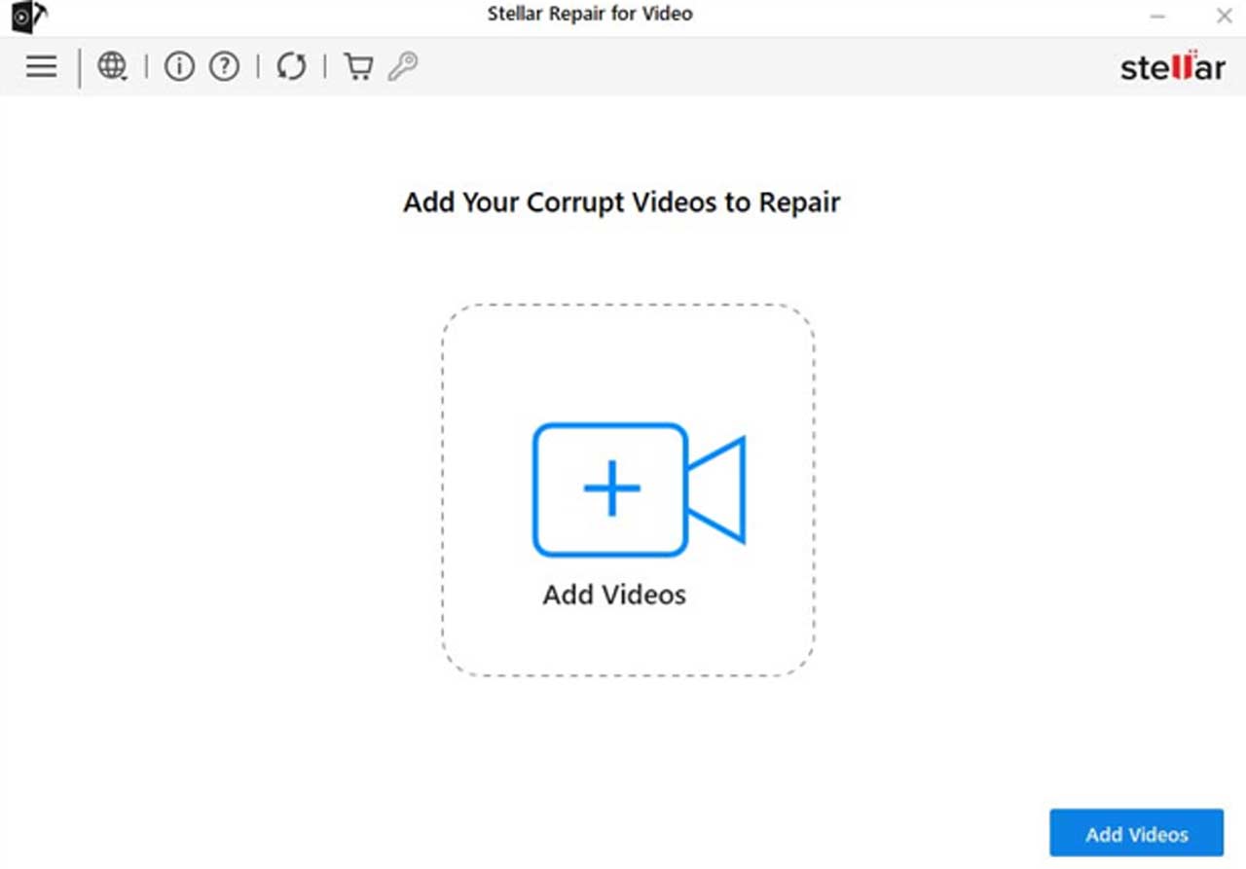Click the About info icon
1246x869 pixels.
click(x=179, y=66)
